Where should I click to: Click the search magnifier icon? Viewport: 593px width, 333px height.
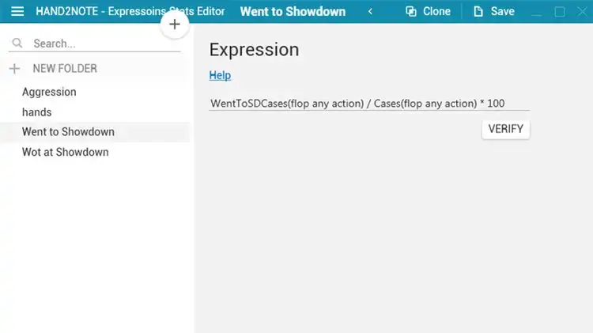pos(17,44)
